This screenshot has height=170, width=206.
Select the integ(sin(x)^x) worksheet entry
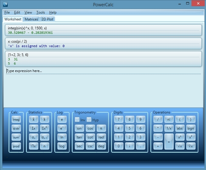coord(103,30)
